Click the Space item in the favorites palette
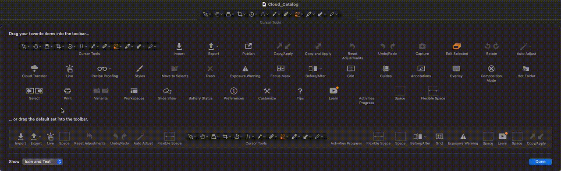561x171 pixels. pos(400,93)
